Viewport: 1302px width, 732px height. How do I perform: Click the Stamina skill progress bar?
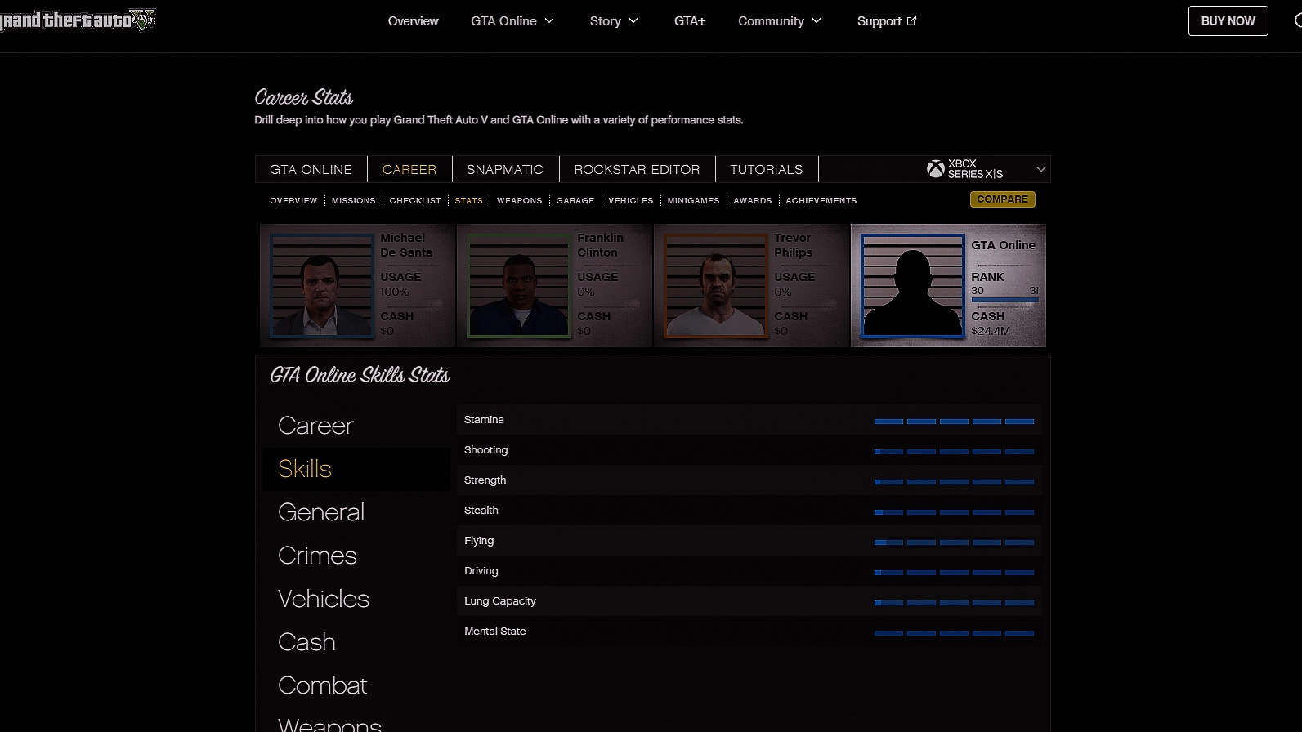(x=953, y=421)
